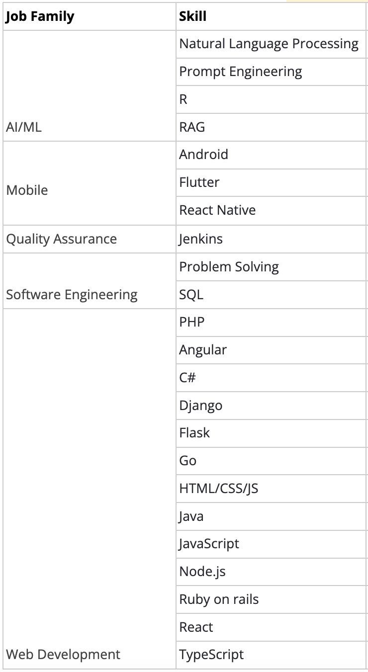The height and width of the screenshot is (672, 368).
Task: Click the Android skill cell
Action: [203, 155]
